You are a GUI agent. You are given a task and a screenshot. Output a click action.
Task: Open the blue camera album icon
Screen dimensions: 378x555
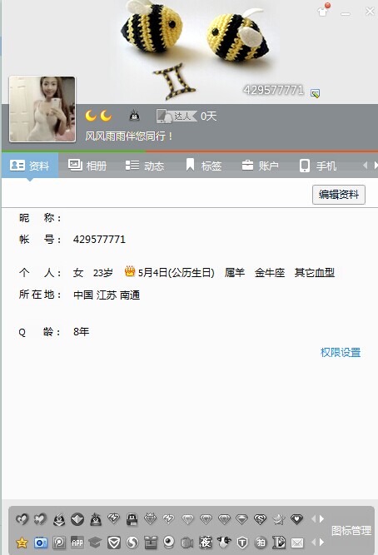[41, 543]
